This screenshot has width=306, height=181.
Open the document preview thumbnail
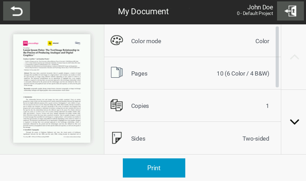[52, 88]
